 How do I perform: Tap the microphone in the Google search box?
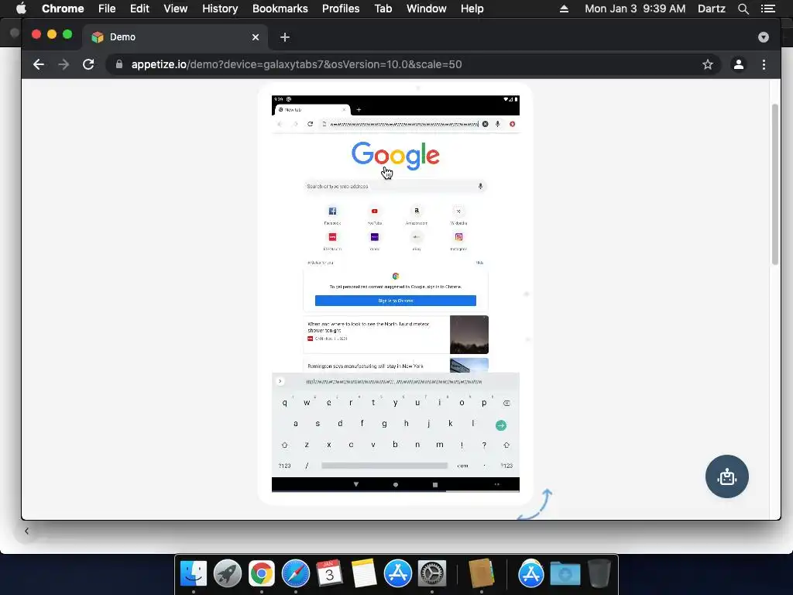pos(480,186)
